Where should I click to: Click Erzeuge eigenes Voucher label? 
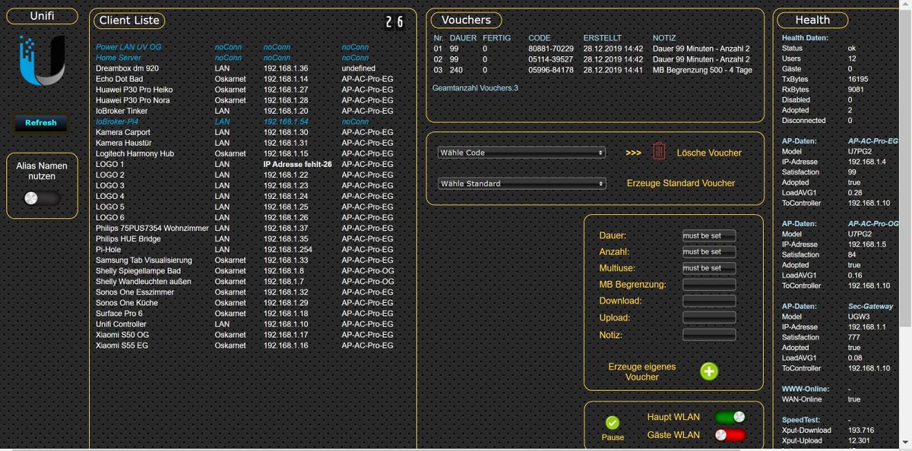pos(642,371)
